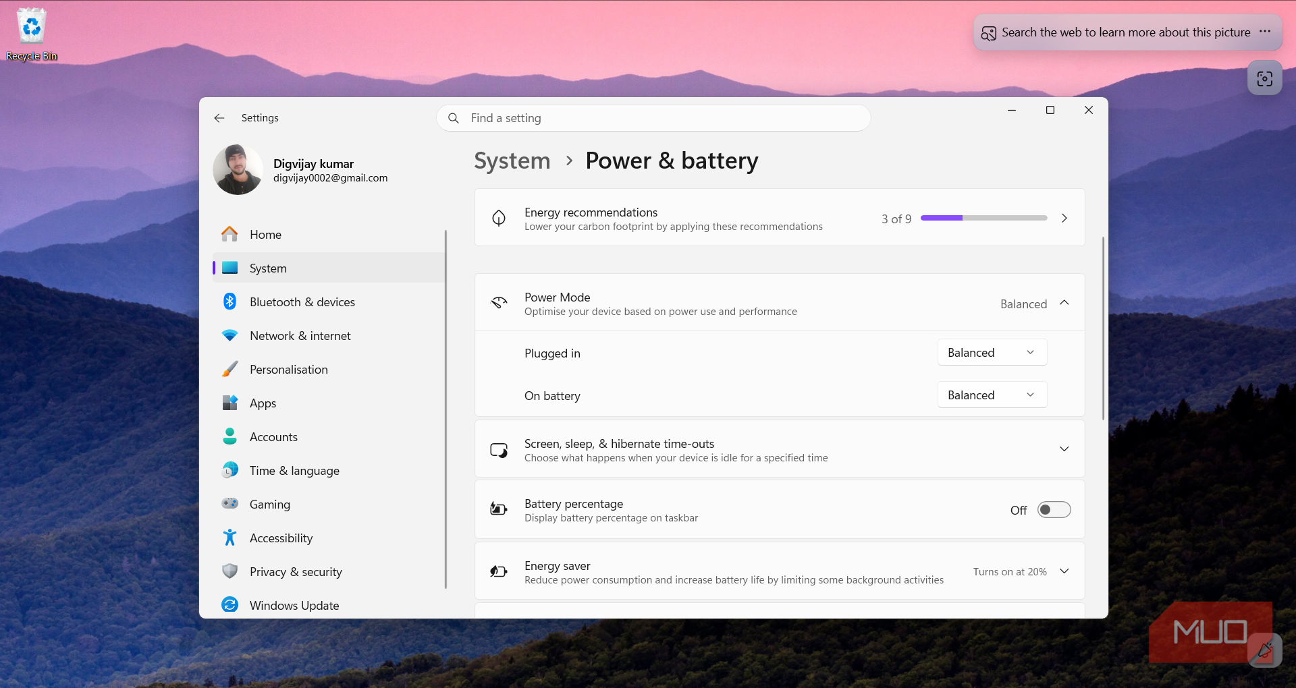Viewport: 1296px width, 688px height.
Task: Click the Personalisation paintbrush icon
Action: pos(230,369)
